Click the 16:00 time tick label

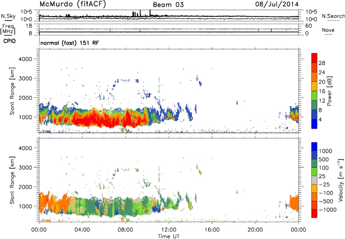click(212, 230)
